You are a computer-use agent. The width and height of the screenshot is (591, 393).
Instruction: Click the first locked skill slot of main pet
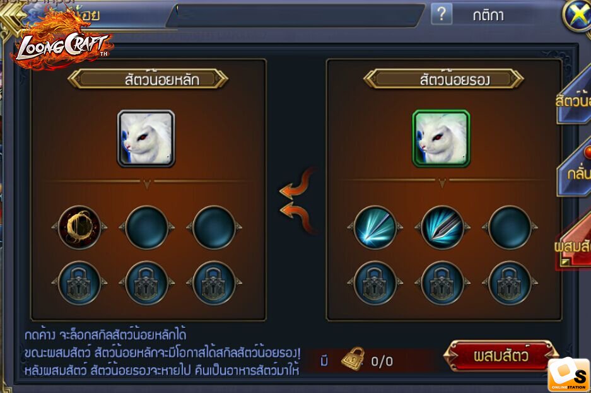tap(79, 283)
